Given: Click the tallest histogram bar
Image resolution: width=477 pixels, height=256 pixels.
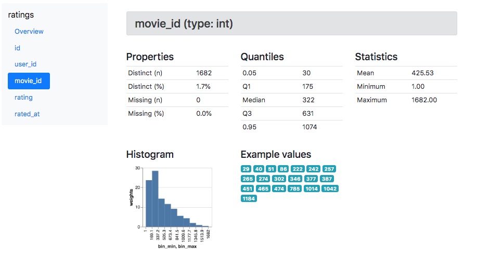Looking at the screenshot, I should [155, 198].
